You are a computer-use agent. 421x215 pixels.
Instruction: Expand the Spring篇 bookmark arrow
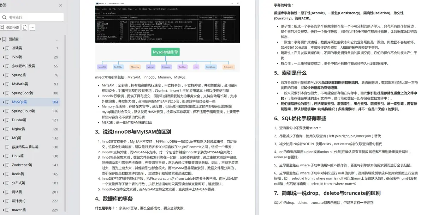coord(4,75)
